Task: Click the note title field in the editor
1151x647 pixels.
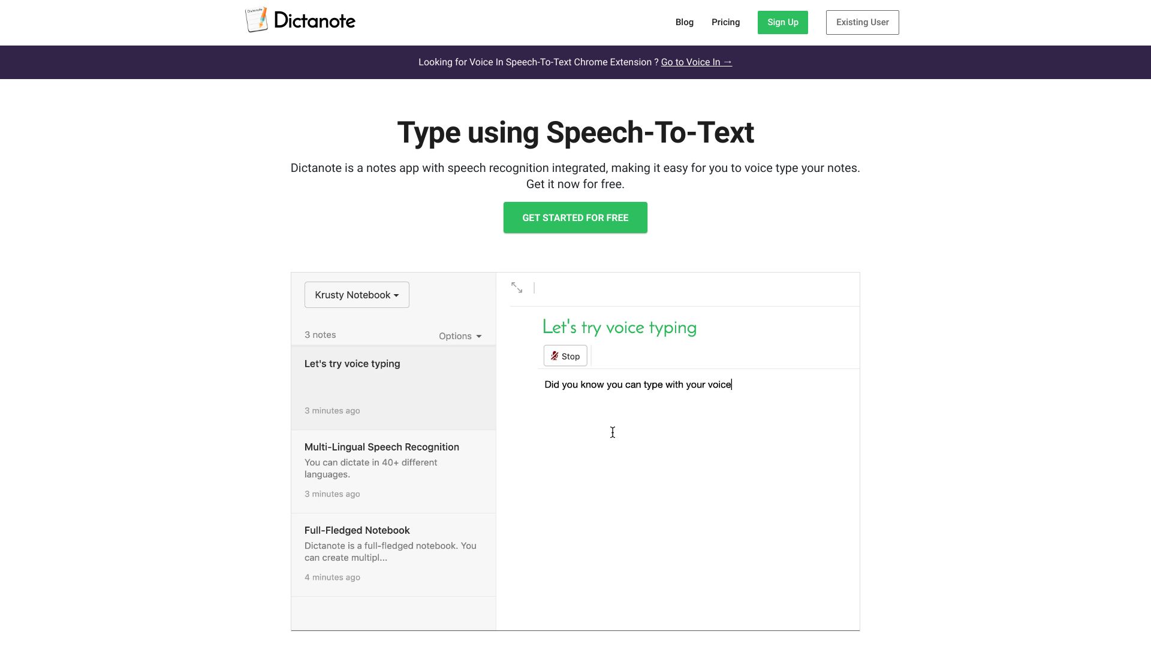Action: pos(659,289)
